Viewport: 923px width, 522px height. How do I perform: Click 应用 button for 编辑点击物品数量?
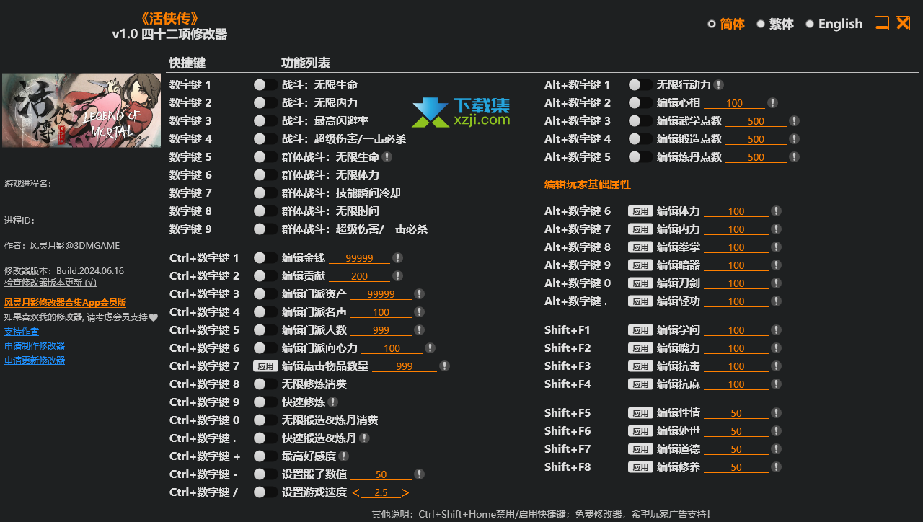(x=265, y=366)
